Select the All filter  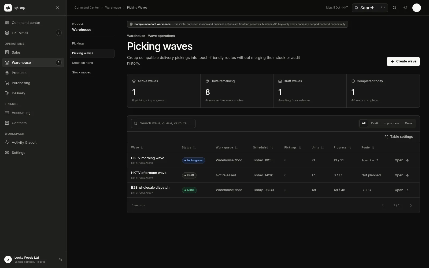coord(364,123)
